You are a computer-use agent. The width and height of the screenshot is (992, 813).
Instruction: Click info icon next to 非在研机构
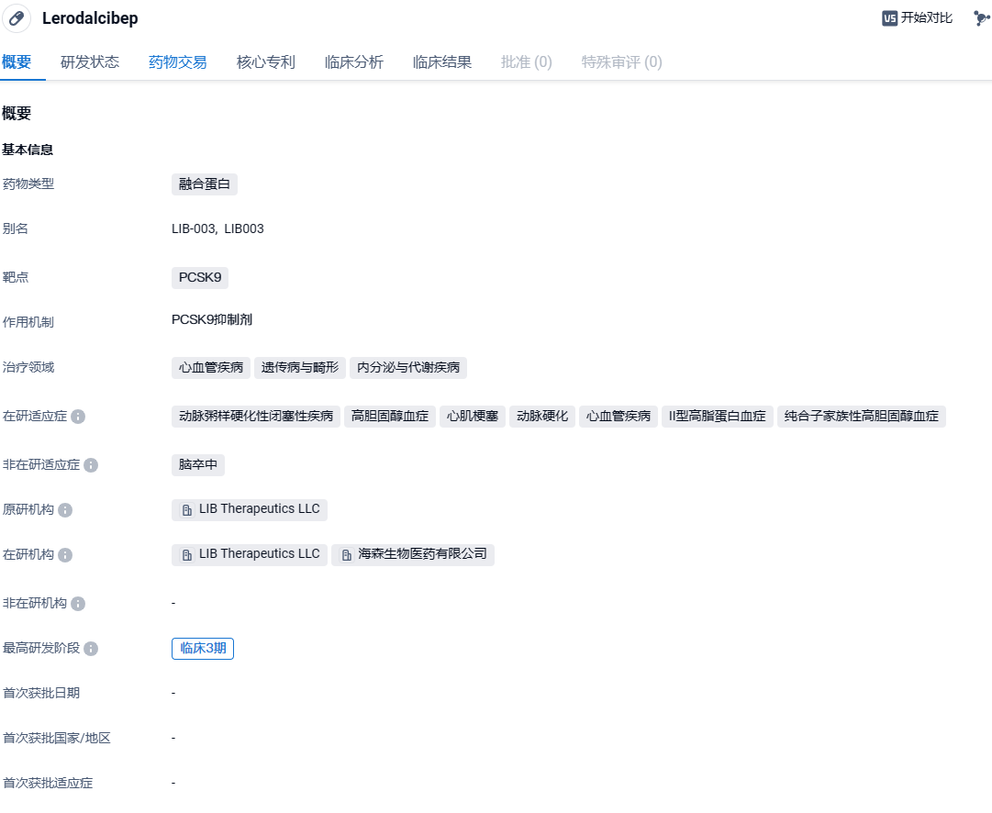[x=78, y=604]
